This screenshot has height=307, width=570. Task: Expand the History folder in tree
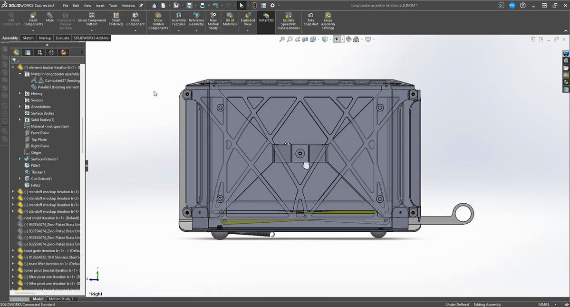pyautogui.click(x=20, y=93)
